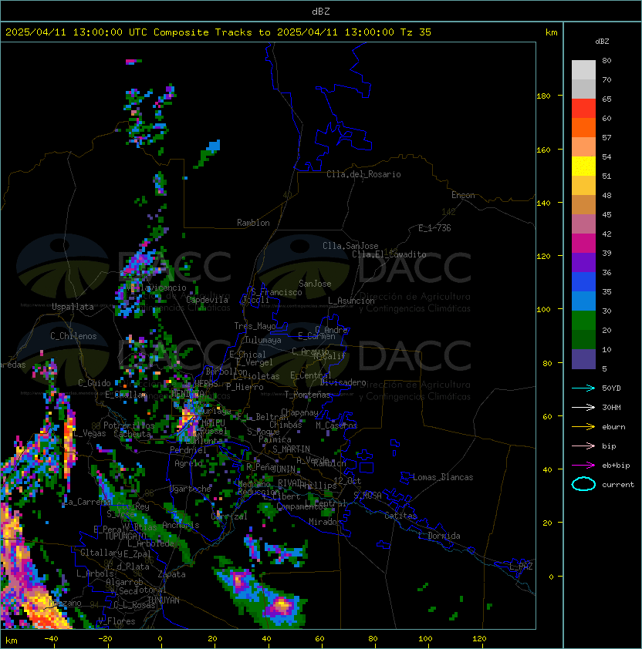Click the 'Clla.del_Rosario' map label

(363, 174)
